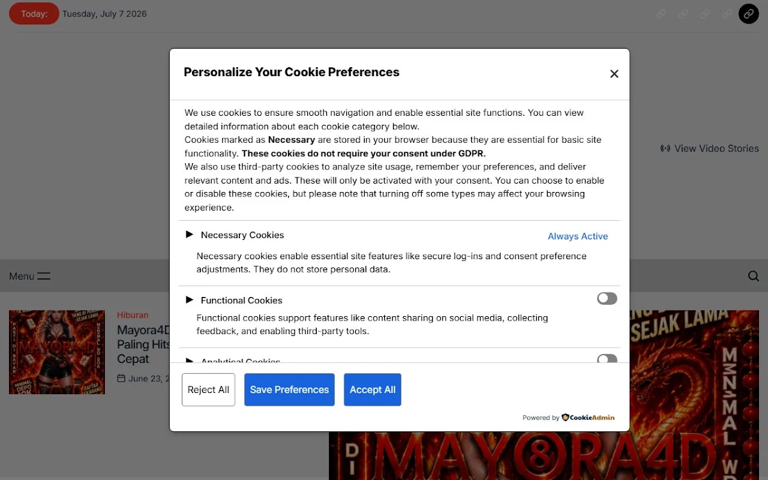
Task: Click the search magnifier icon
Action: tap(753, 276)
